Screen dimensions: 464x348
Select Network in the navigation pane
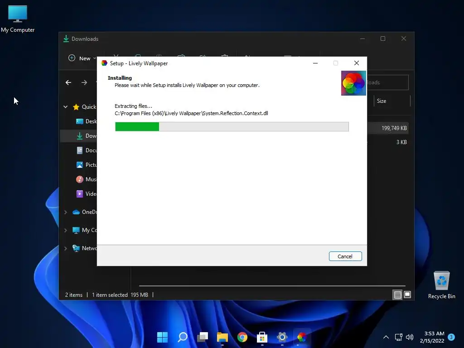[85, 248]
